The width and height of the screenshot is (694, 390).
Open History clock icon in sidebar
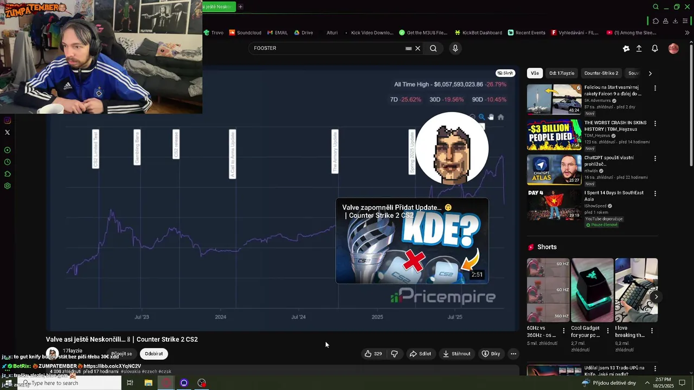click(x=7, y=162)
